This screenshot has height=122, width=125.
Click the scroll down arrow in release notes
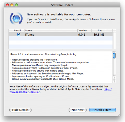pos(114,81)
